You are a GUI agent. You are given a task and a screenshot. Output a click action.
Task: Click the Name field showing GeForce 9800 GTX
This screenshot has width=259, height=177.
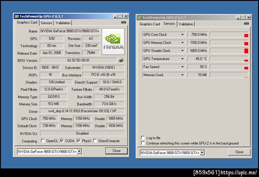pos(69,31)
